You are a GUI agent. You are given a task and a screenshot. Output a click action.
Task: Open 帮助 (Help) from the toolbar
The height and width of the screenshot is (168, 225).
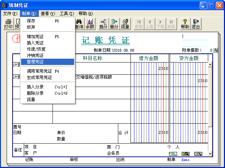tap(185, 24)
